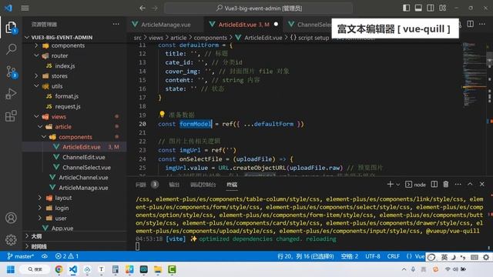The height and width of the screenshot is (277, 493).
Task: Open the Debug Console panel tab
Action: point(203,185)
